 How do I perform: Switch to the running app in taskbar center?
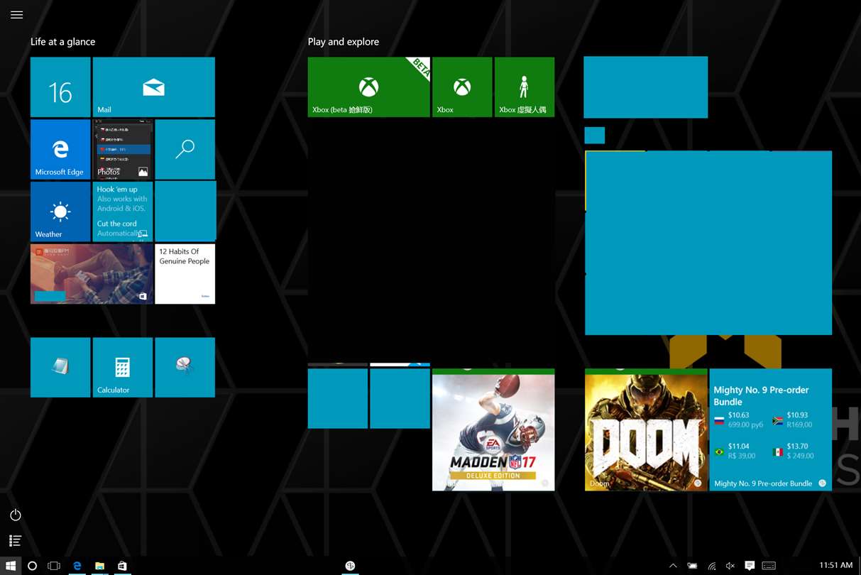click(x=349, y=566)
